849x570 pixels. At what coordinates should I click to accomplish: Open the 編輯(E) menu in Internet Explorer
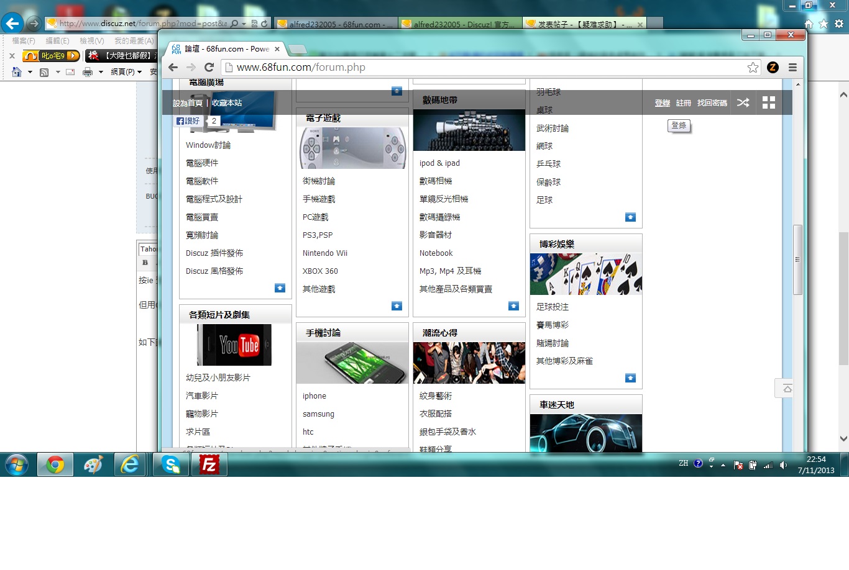57,40
